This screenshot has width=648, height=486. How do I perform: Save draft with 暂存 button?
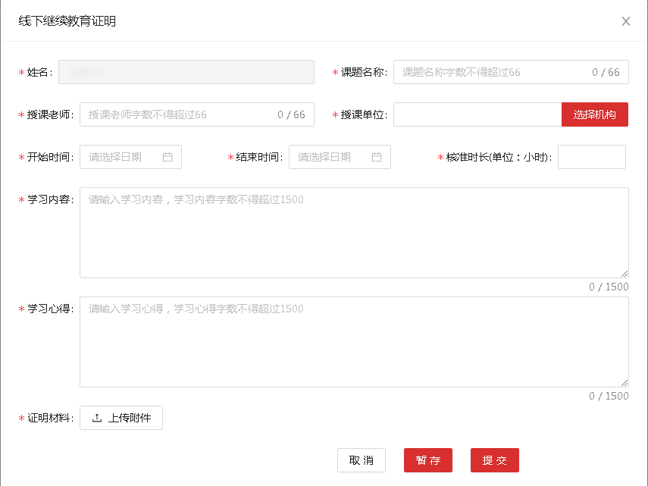427,460
